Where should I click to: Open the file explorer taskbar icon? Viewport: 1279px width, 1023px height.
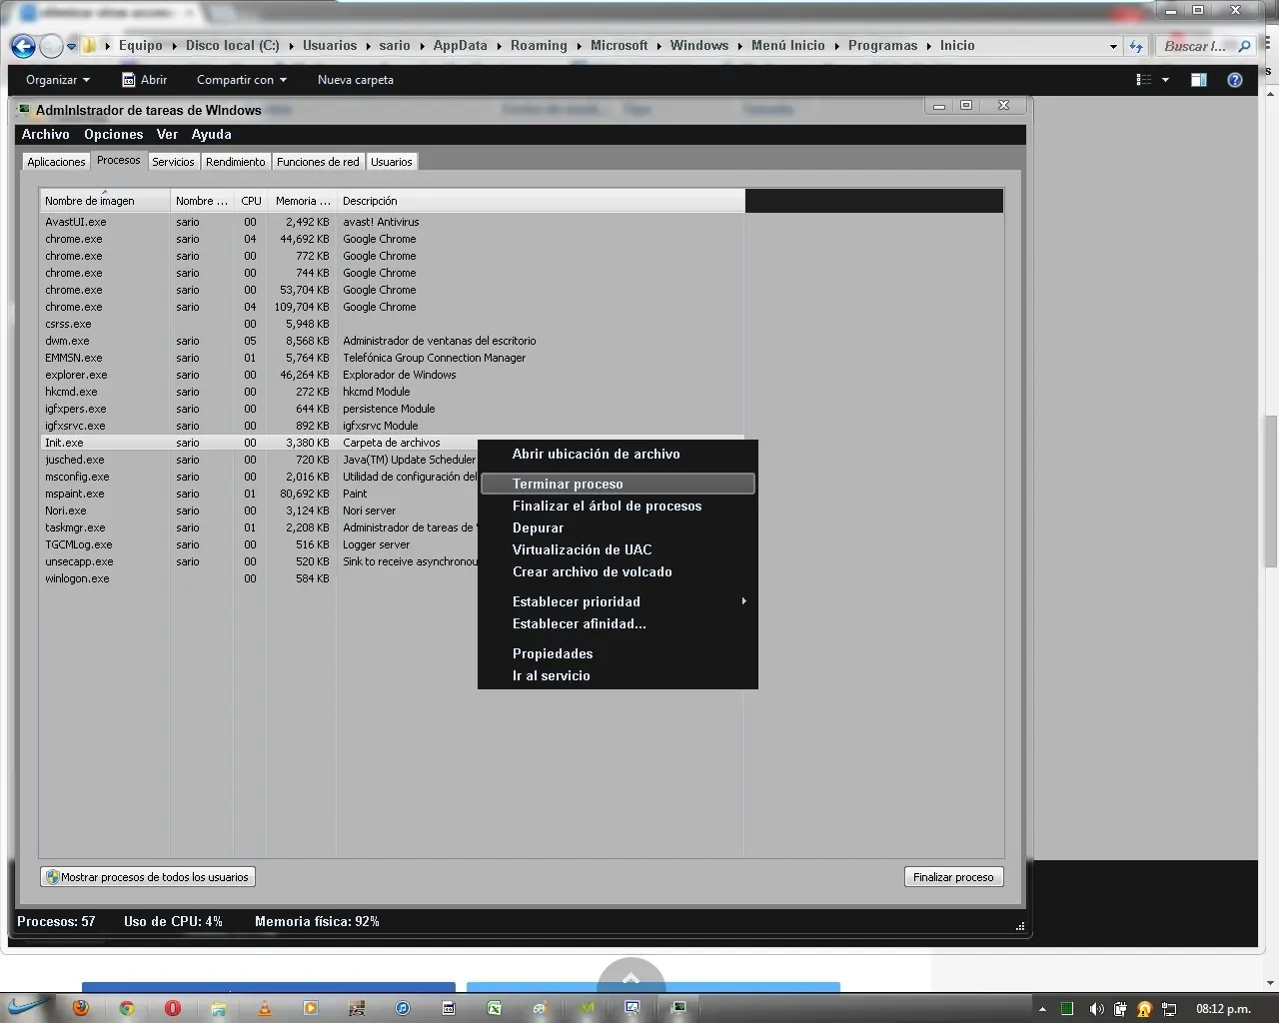point(219,1008)
